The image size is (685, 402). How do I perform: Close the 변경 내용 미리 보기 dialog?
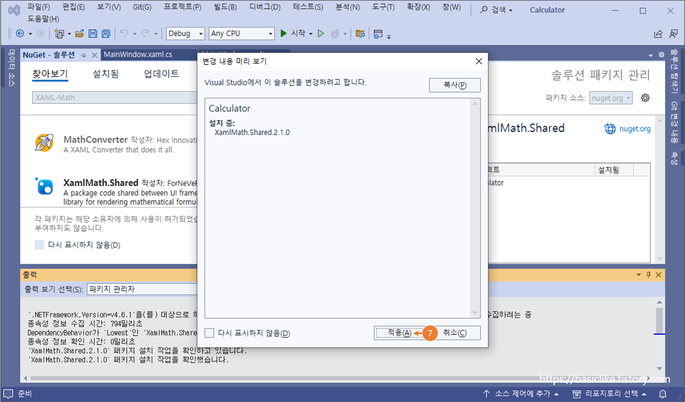tap(479, 61)
